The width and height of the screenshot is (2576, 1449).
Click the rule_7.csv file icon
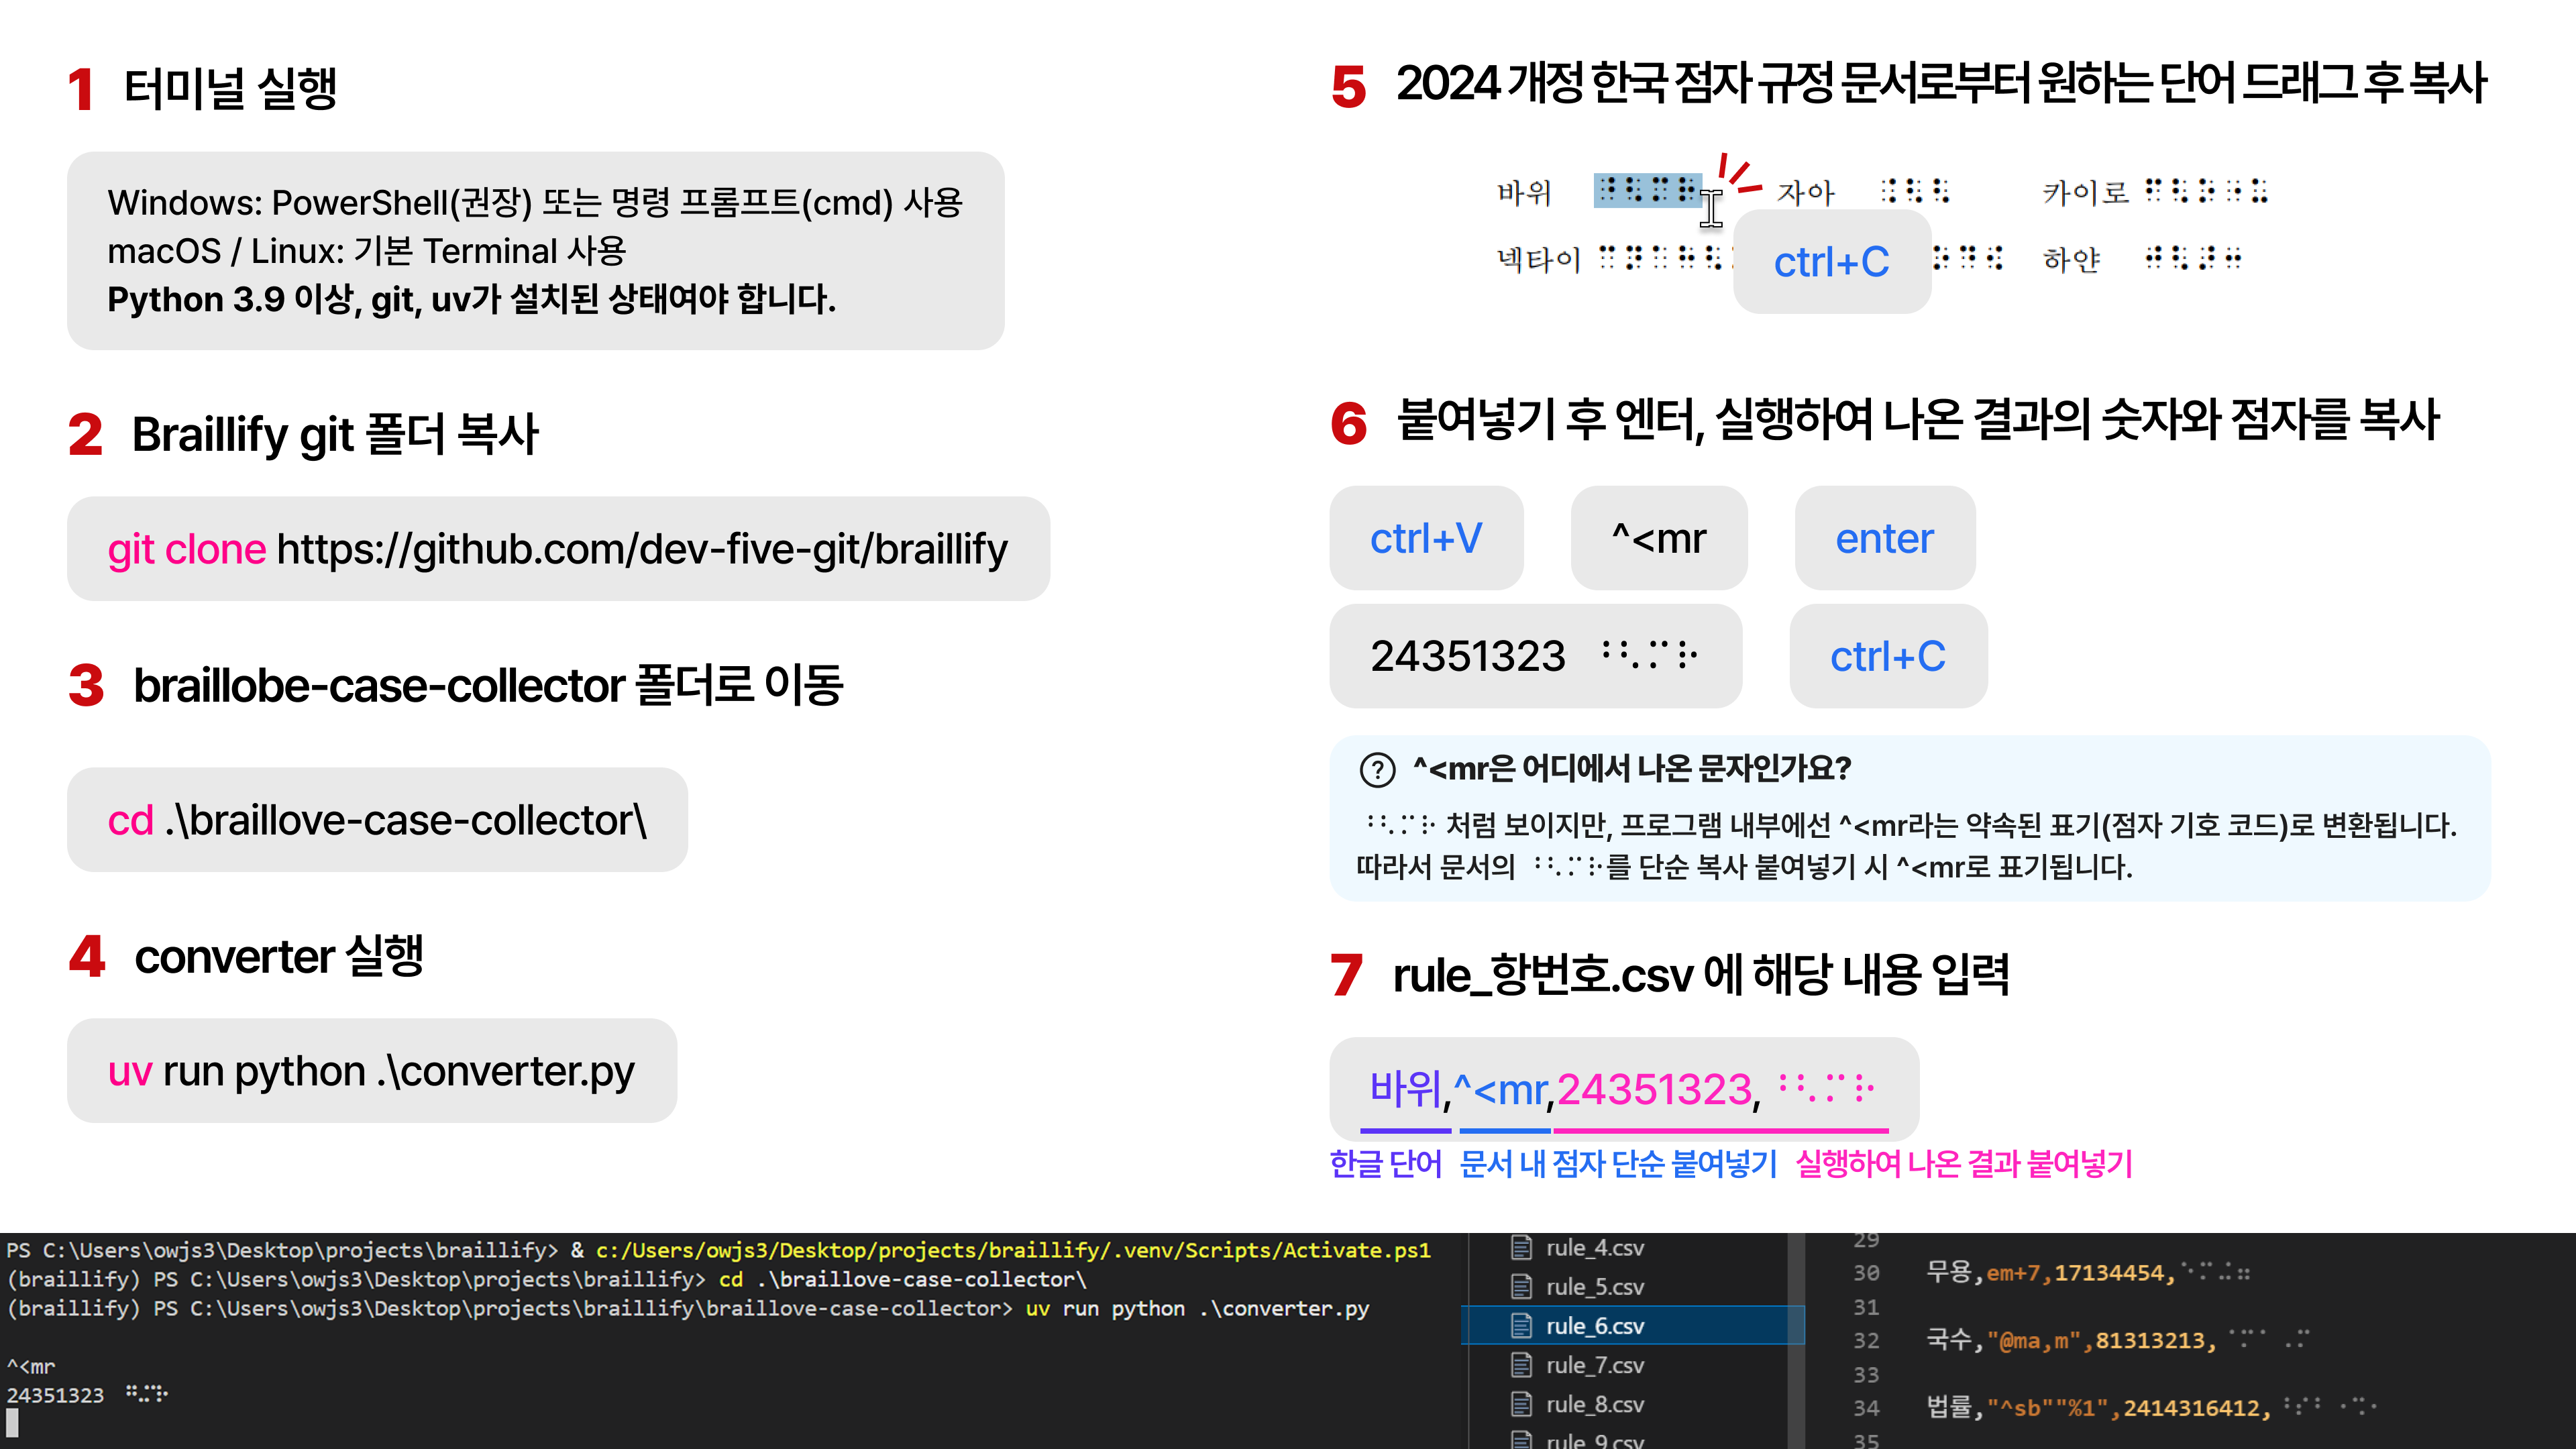(1521, 1365)
